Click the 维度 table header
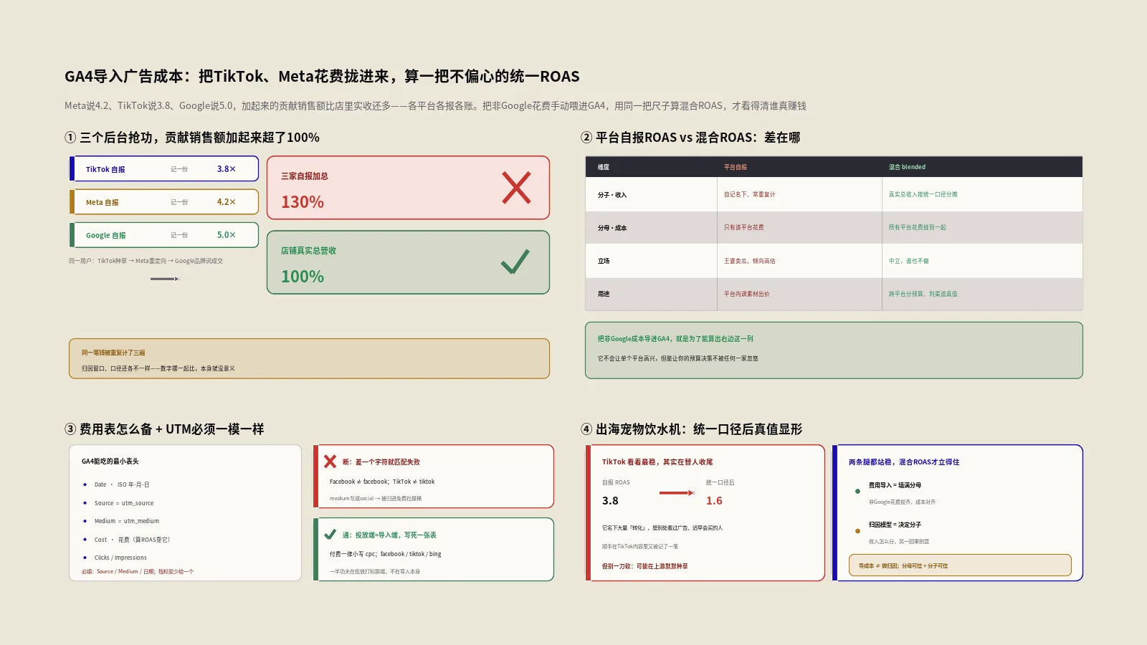Image resolution: width=1147 pixels, height=645 pixels. click(x=604, y=167)
